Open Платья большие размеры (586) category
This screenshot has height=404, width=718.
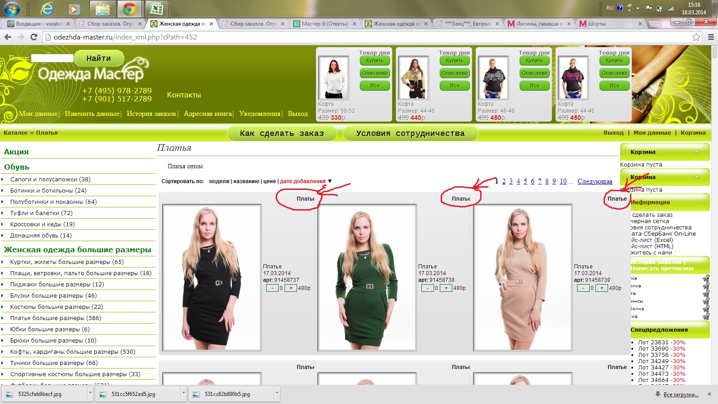(56, 318)
